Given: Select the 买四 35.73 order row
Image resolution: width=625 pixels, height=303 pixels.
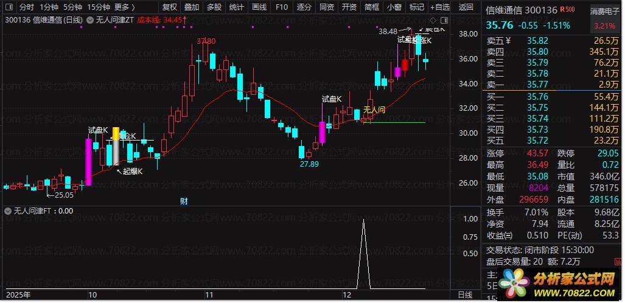Looking at the screenshot, I should coord(553,130).
